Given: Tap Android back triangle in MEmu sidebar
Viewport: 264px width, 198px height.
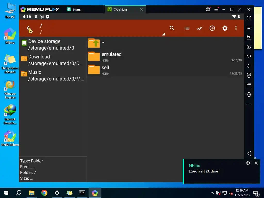Looking at the screenshot, I should (x=249, y=153).
